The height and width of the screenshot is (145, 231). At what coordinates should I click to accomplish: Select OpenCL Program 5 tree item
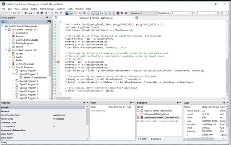point(29,88)
